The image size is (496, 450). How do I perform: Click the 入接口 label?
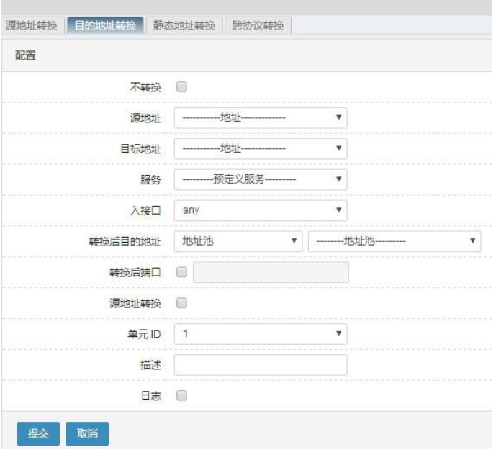(x=145, y=211)
